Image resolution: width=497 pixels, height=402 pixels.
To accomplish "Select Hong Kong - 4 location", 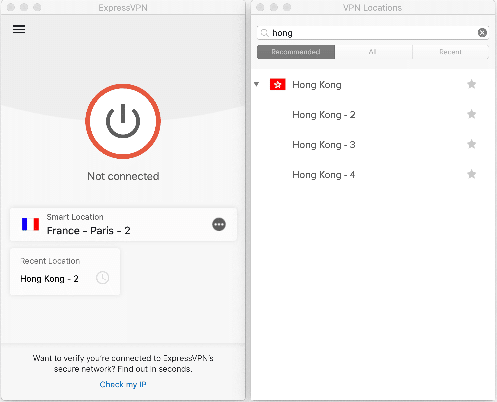I will [373, 175].
